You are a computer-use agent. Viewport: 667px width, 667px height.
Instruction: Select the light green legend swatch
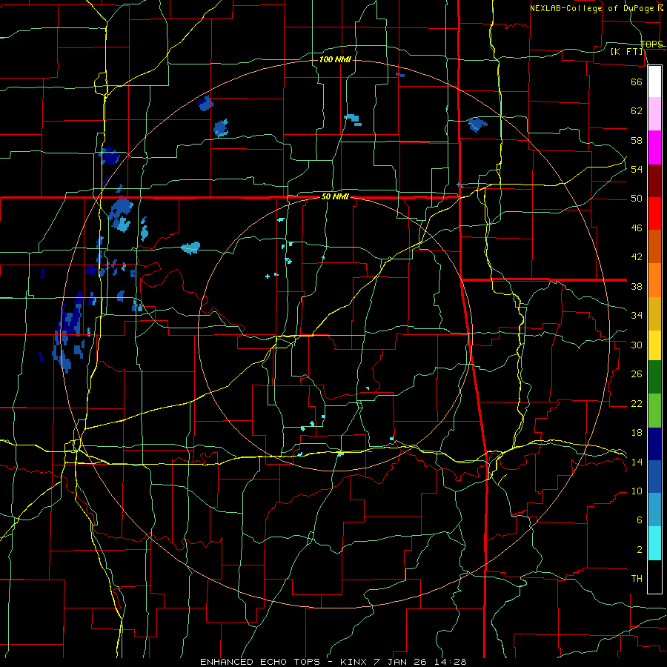[654, 411]
